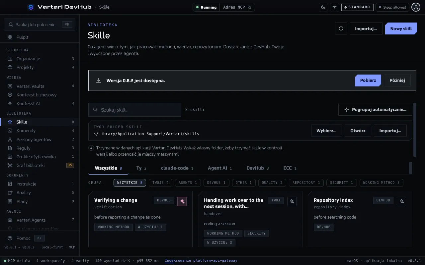Open the Running status indicator

206,7
